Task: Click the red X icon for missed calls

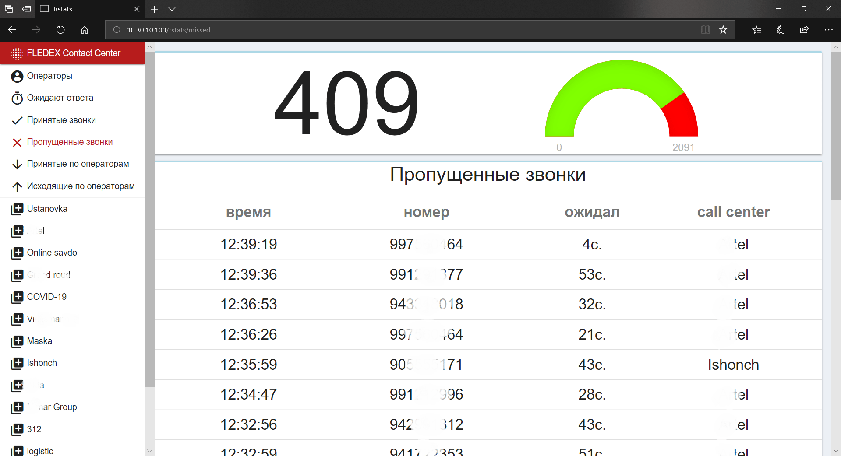Action: pos(17,142)
